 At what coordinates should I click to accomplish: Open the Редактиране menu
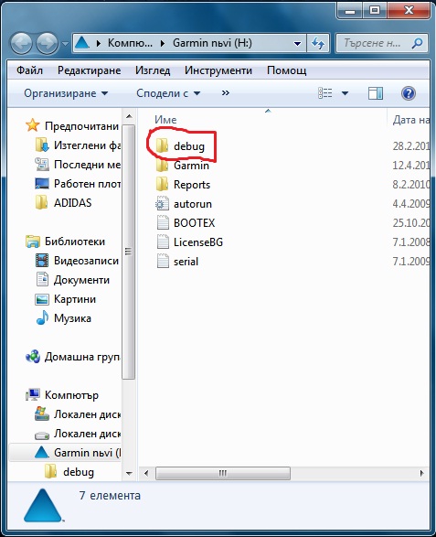(89, 70)
